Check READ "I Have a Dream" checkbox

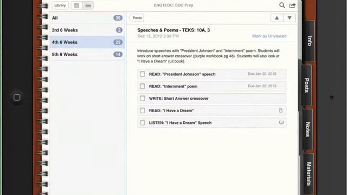tap(142, 110)
